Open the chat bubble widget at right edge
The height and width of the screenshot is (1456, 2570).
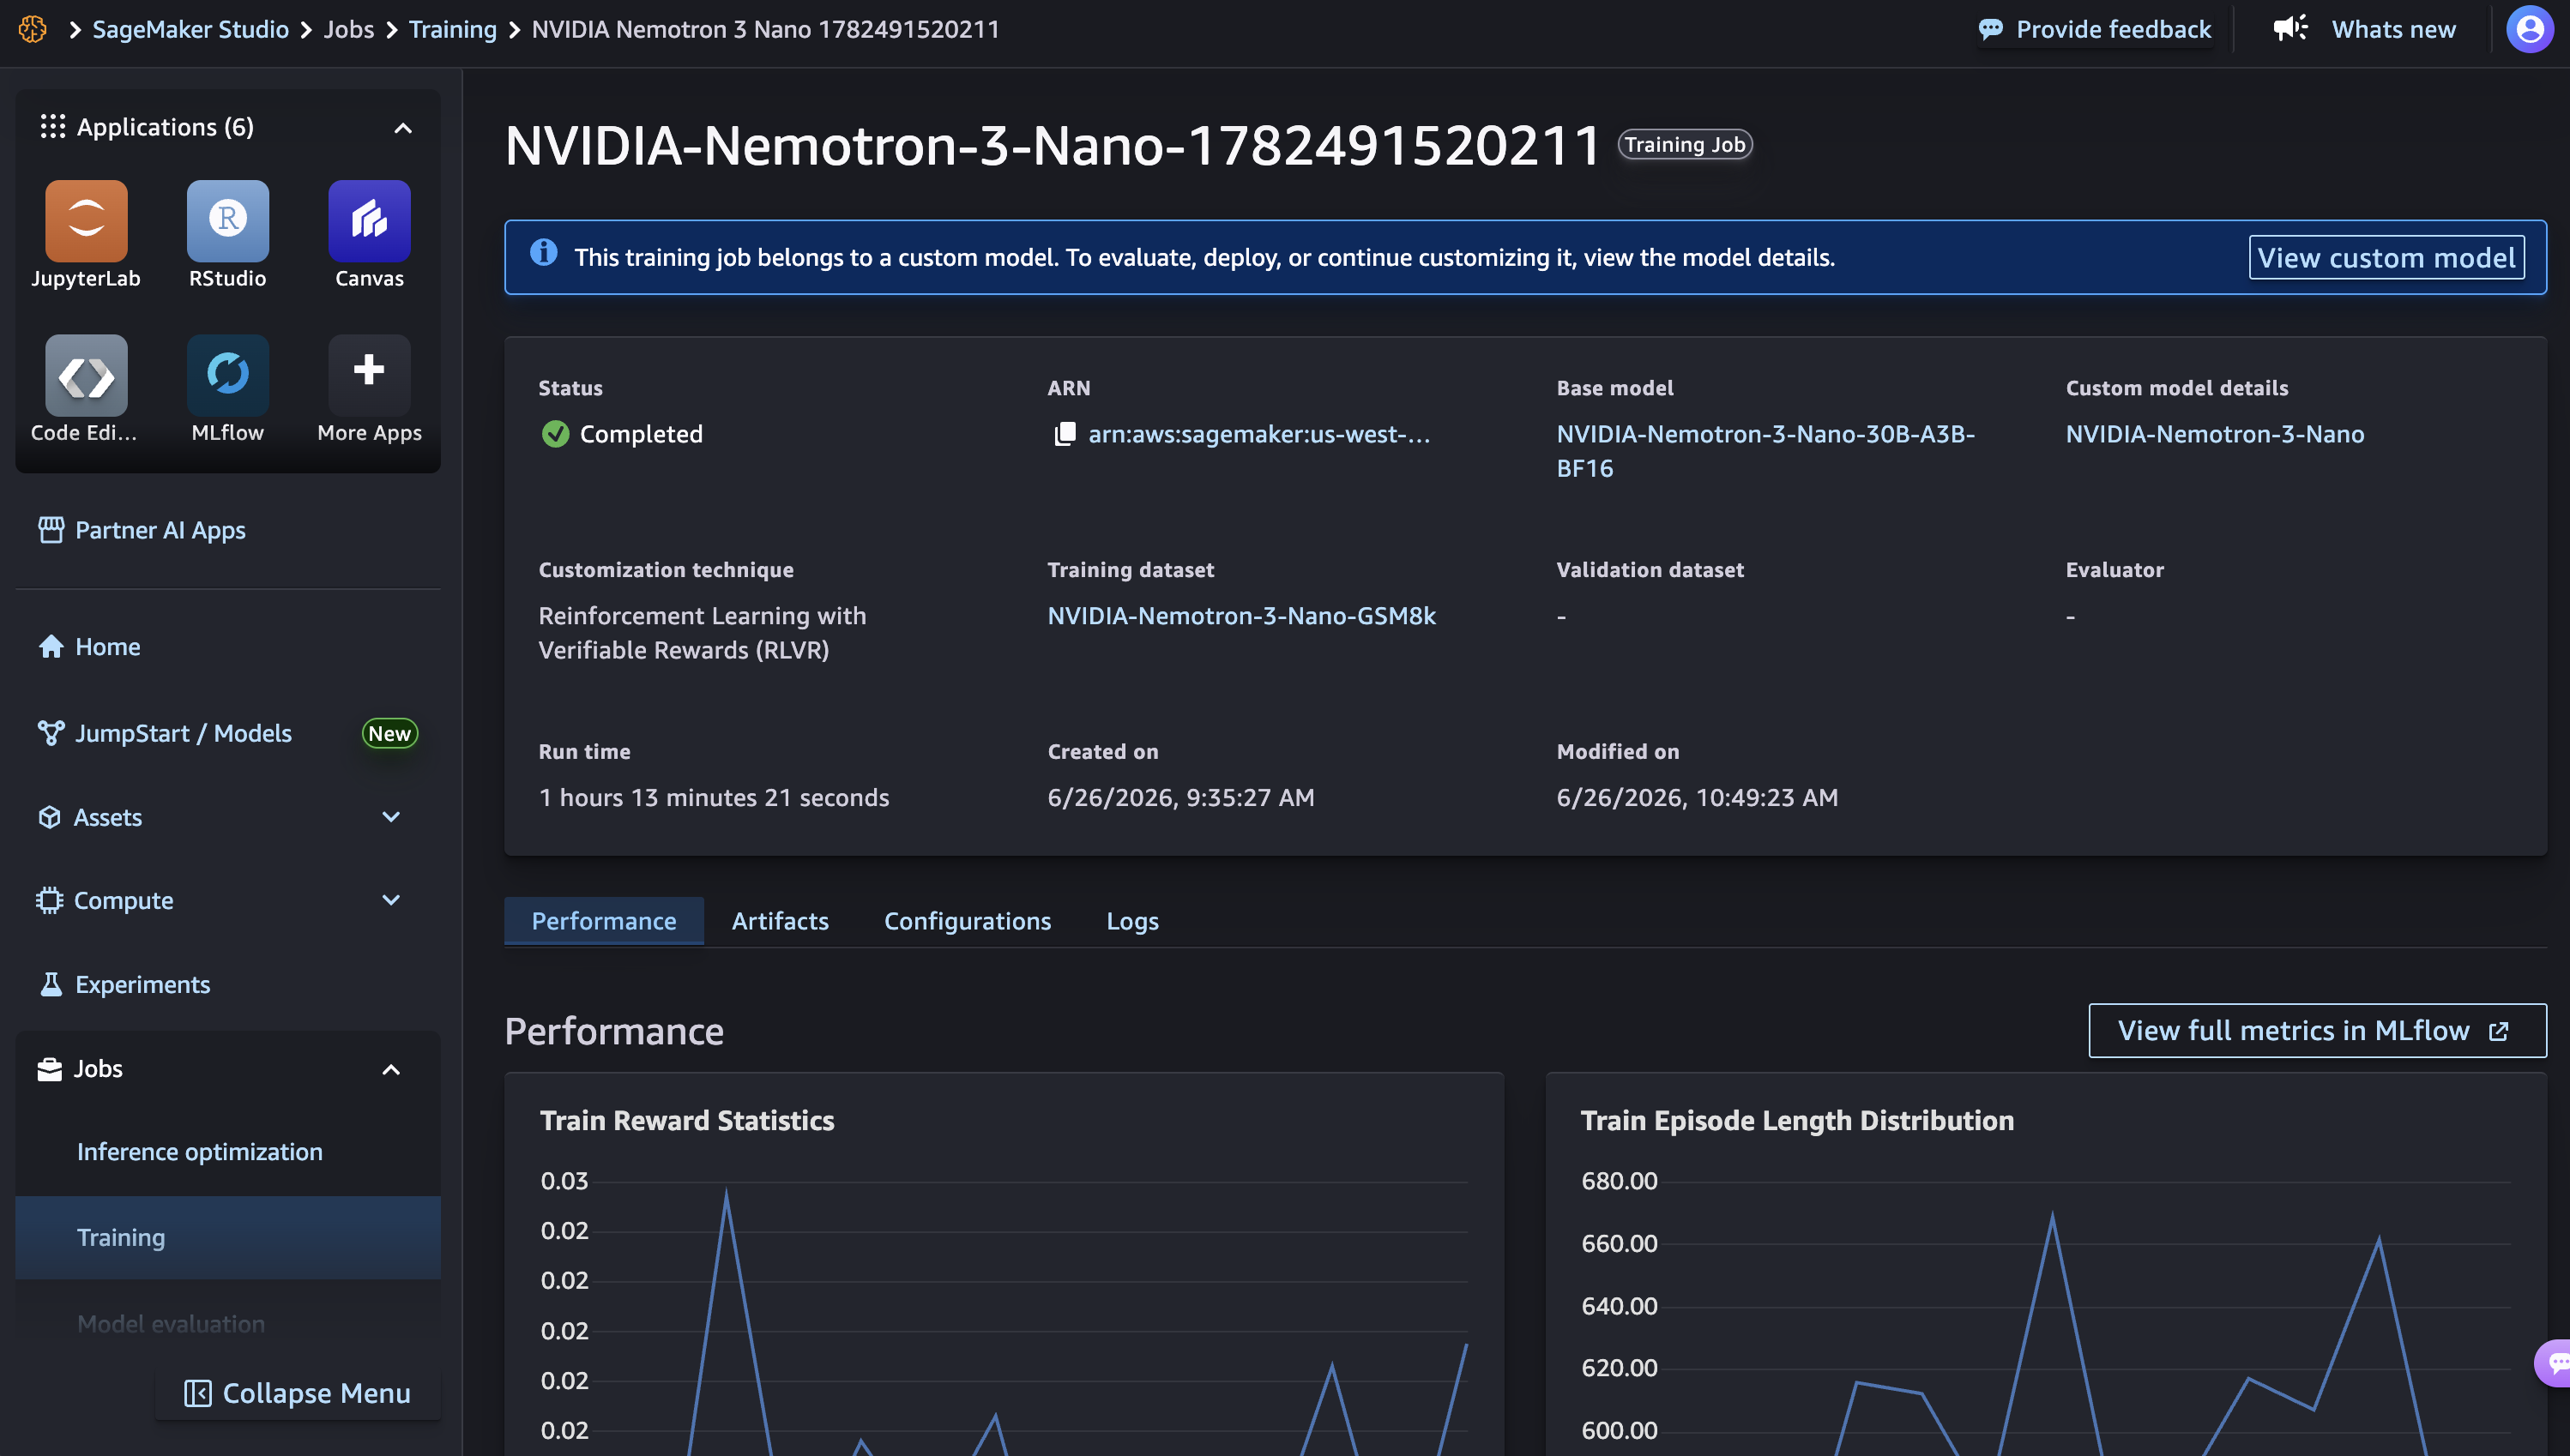(x=2554, y=1362)
